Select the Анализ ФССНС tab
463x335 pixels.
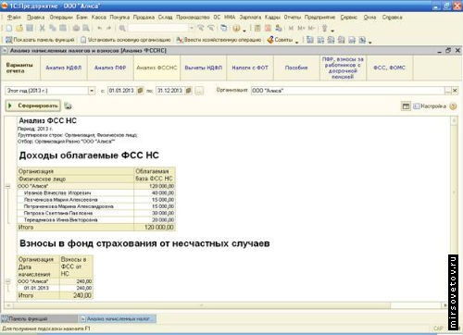(x=156, y=68)
